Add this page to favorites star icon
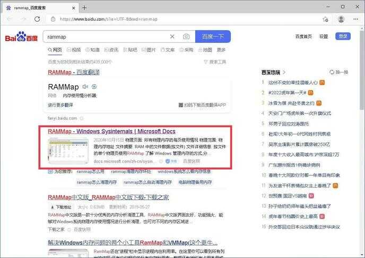 (325, 19)
